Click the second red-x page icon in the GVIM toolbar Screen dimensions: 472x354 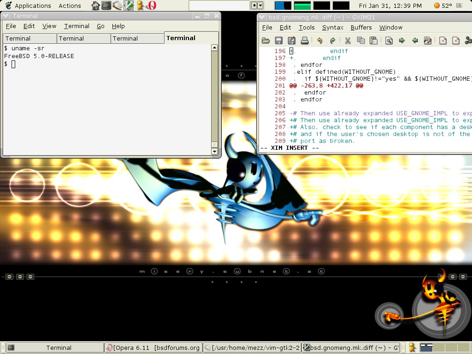tap(456, 41)
